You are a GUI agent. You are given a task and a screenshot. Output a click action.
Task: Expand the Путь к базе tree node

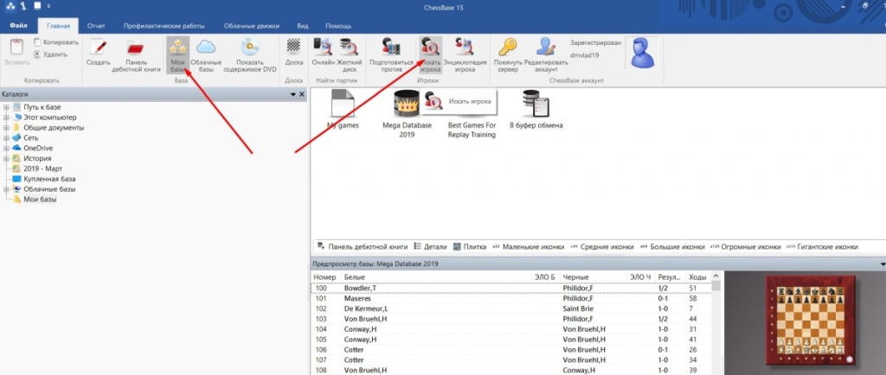click(x=6, y=107)
